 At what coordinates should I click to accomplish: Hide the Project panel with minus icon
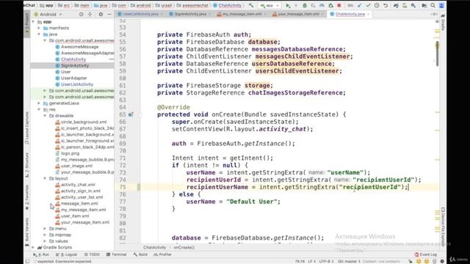109,14
